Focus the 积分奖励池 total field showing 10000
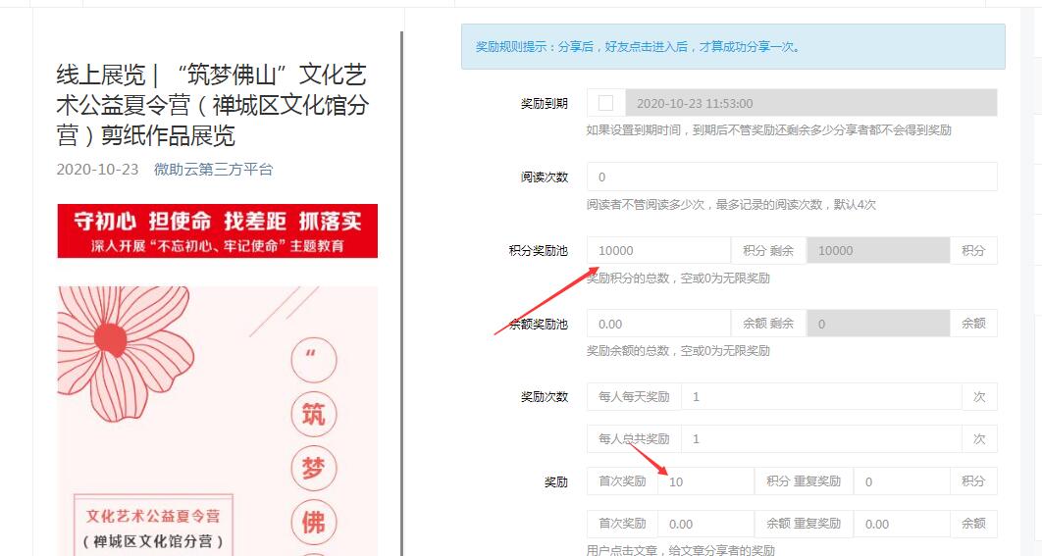Screen dimensions: 1042x556 [x=658, y=250]
